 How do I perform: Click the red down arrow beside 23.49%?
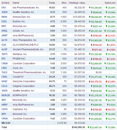coord(106,81)
